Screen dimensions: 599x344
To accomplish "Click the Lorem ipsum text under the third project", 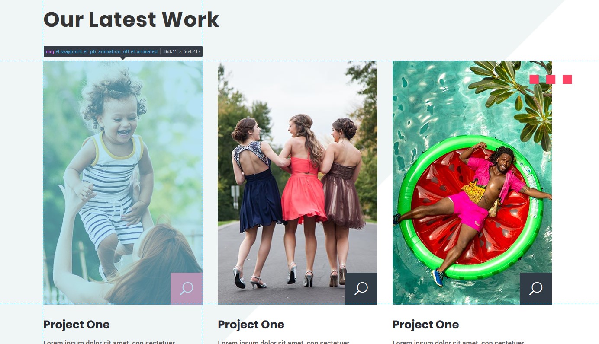I will coord(458,342).
